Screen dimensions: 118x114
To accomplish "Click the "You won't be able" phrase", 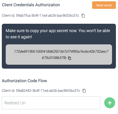I will click(94, 31).
